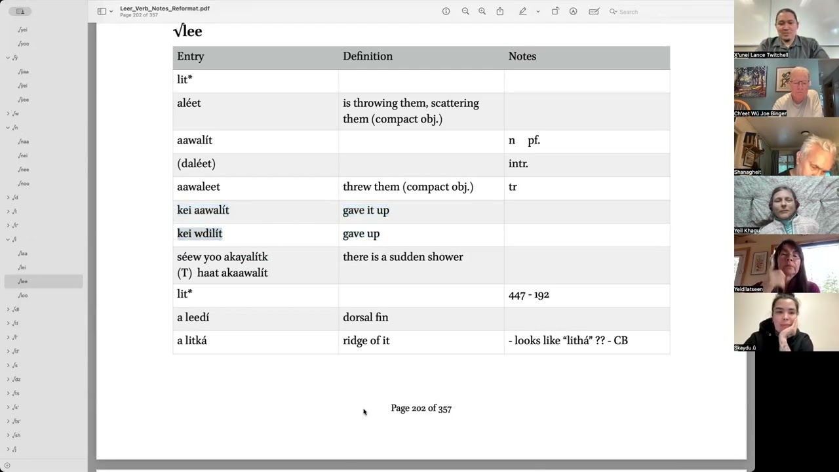This screenshot has width=839, height=472.
Task: Rotate the page using toolbar
Action: coord(555,11)
